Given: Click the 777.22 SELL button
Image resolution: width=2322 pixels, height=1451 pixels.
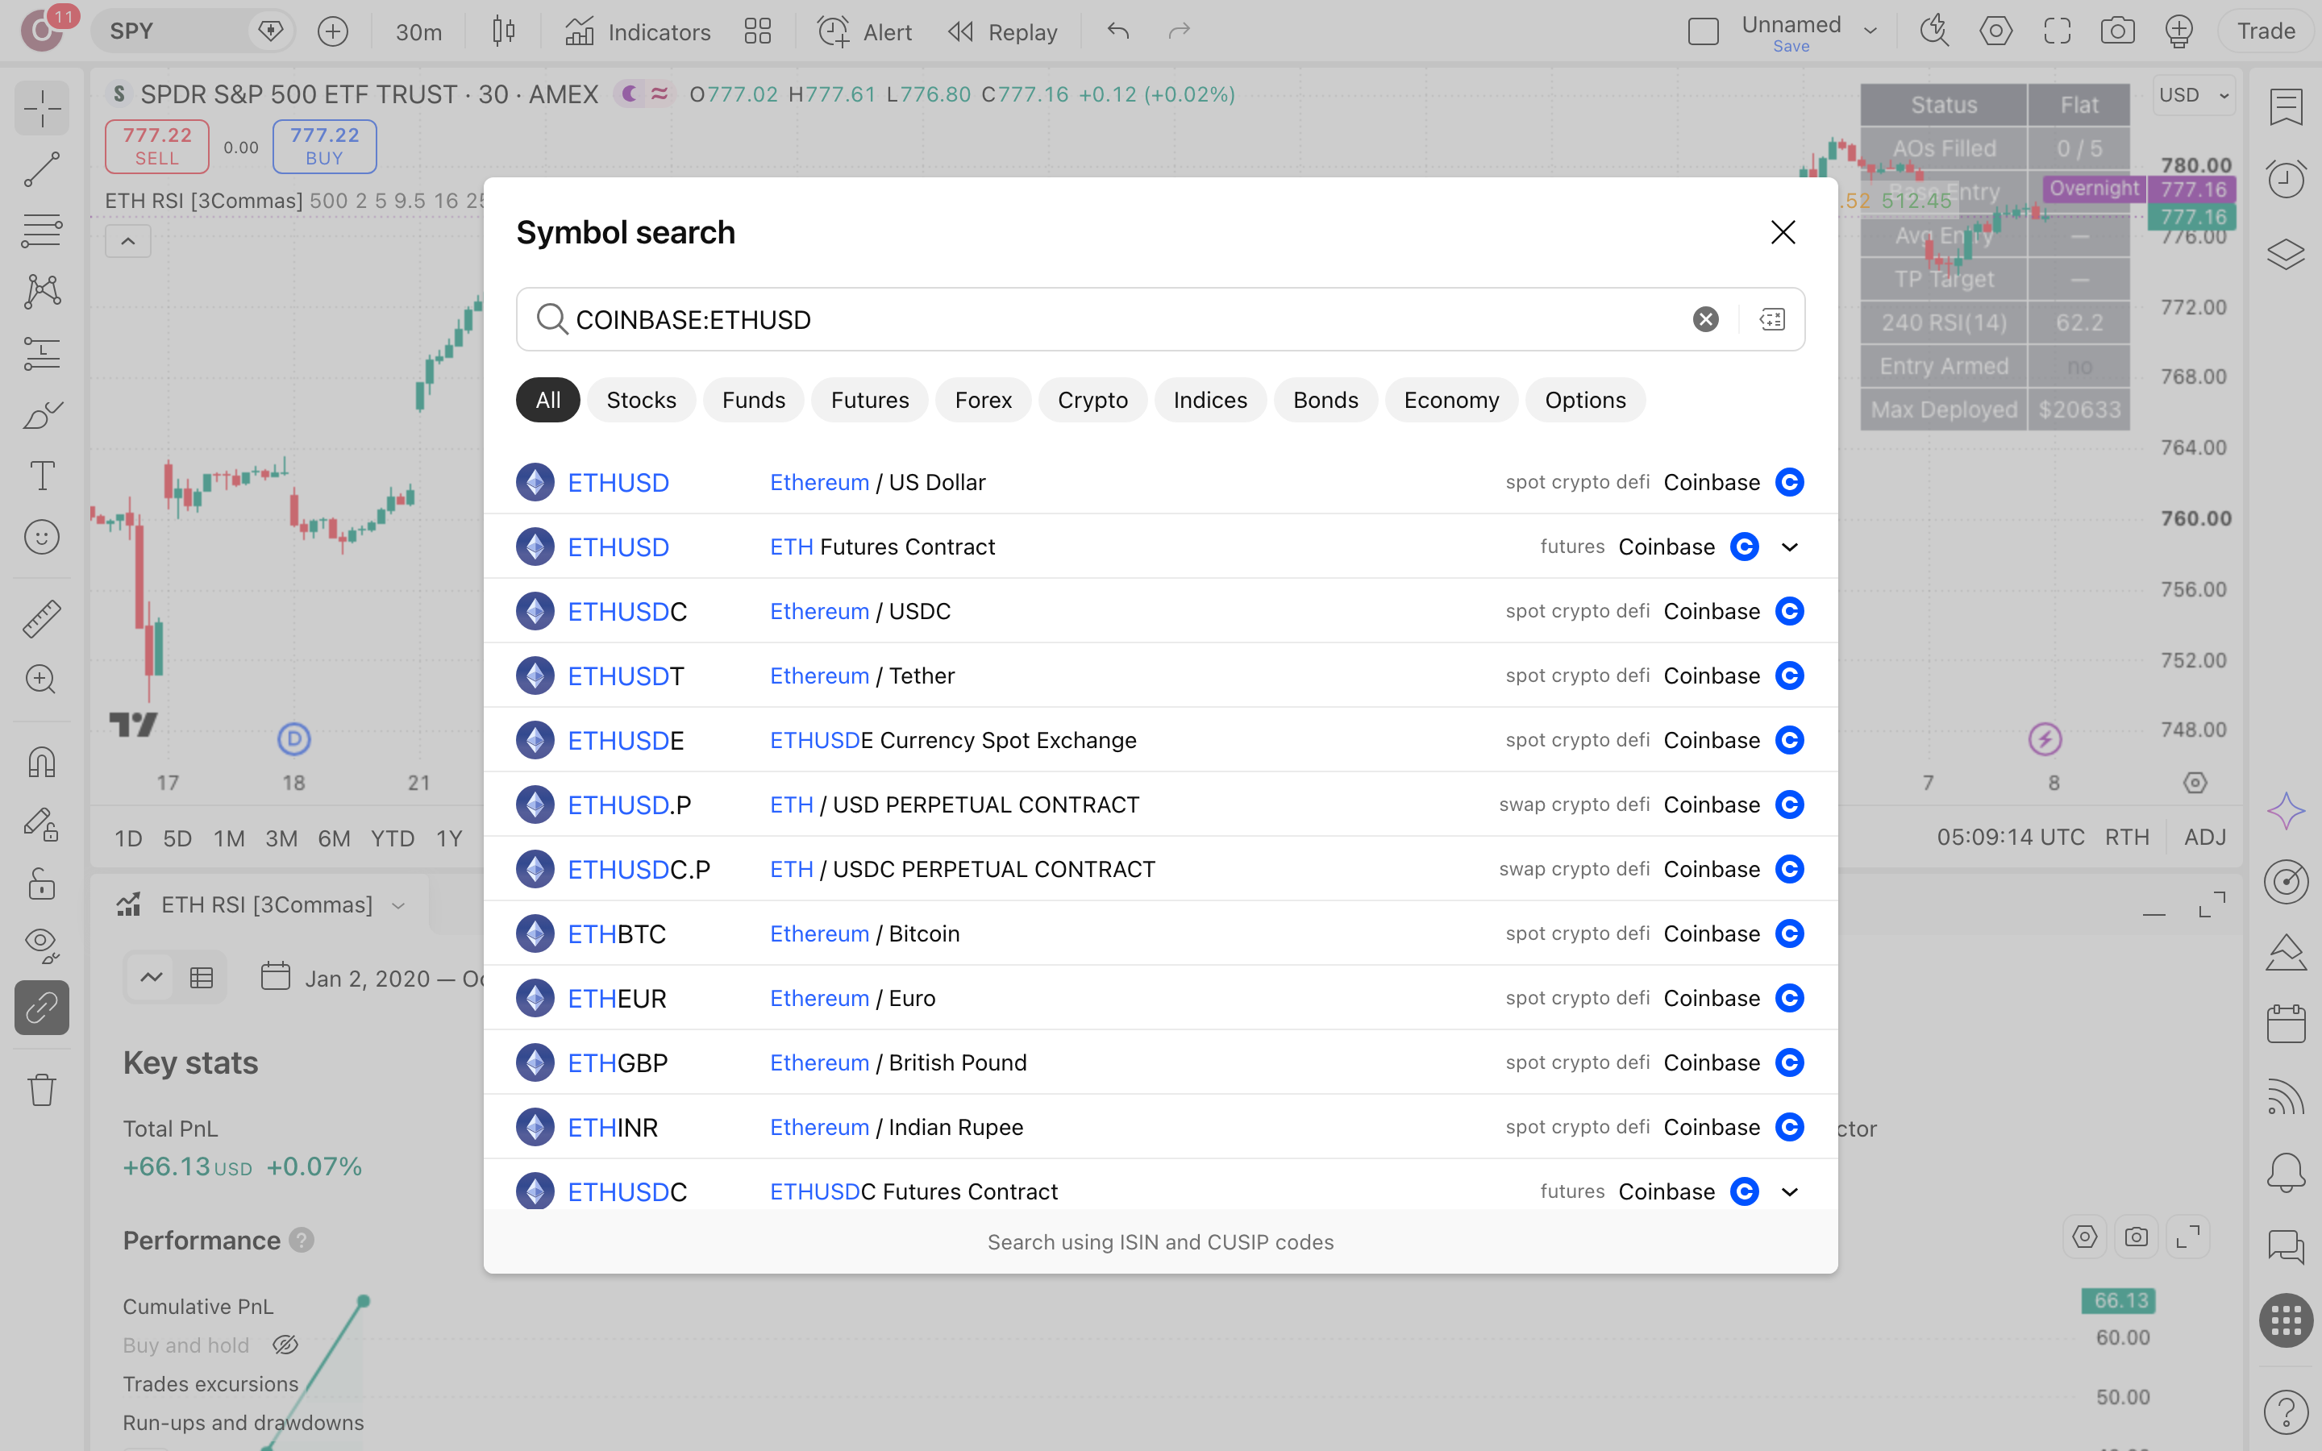Looking at the screenshot, I should tap(156, 146).
